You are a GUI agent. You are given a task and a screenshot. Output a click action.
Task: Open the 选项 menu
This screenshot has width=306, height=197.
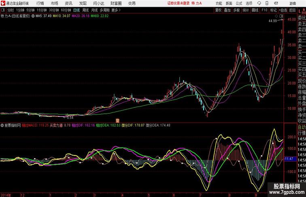point(249,3)
